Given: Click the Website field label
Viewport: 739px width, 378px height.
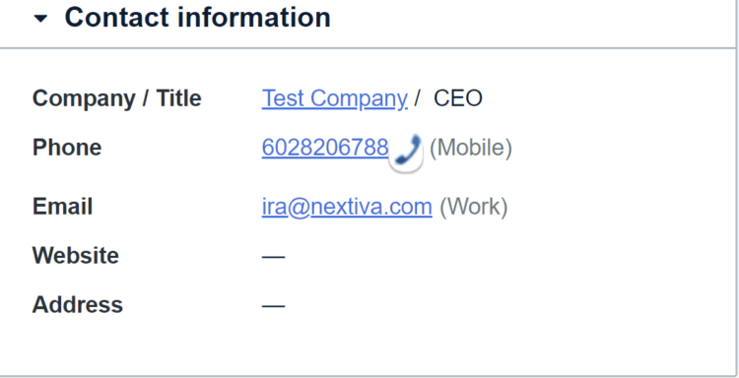Looking at the screenshot, I should (76, 256).
